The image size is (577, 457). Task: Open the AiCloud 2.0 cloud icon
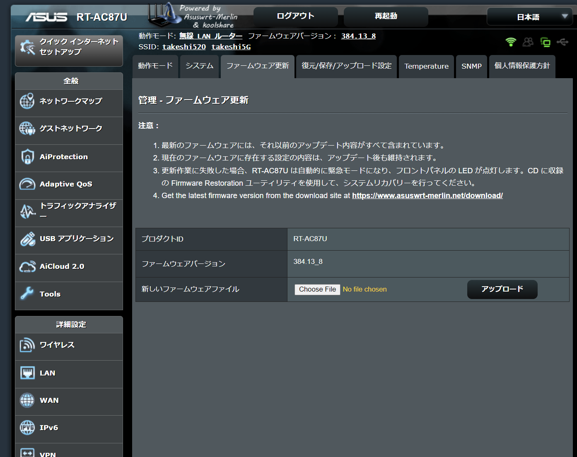tap(27, 267)
